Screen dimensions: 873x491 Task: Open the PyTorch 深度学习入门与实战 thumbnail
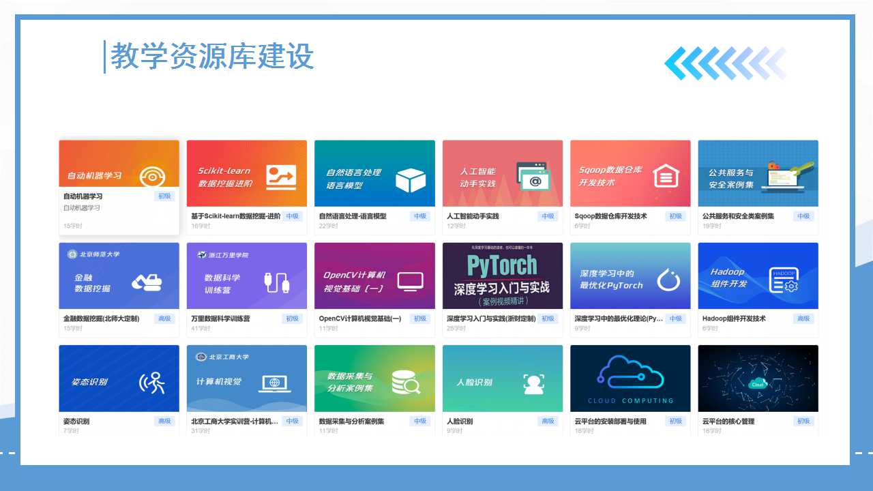[503, 276]
